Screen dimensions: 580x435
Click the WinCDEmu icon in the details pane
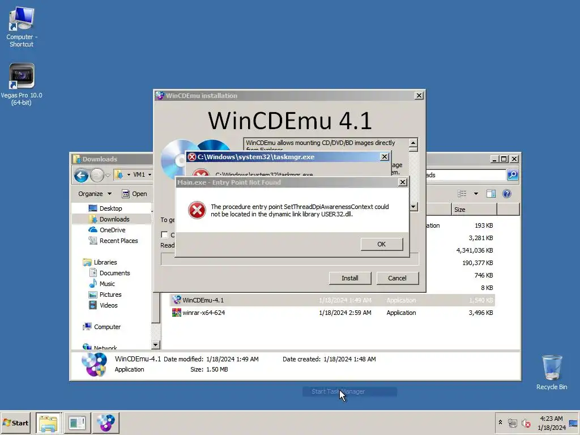pos(95,364)
